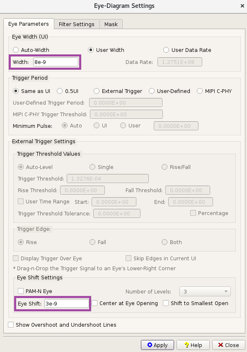Choose the 0.5UI trigger period
The width and height of the screenshot is (247, 352).
click(60, 91)
